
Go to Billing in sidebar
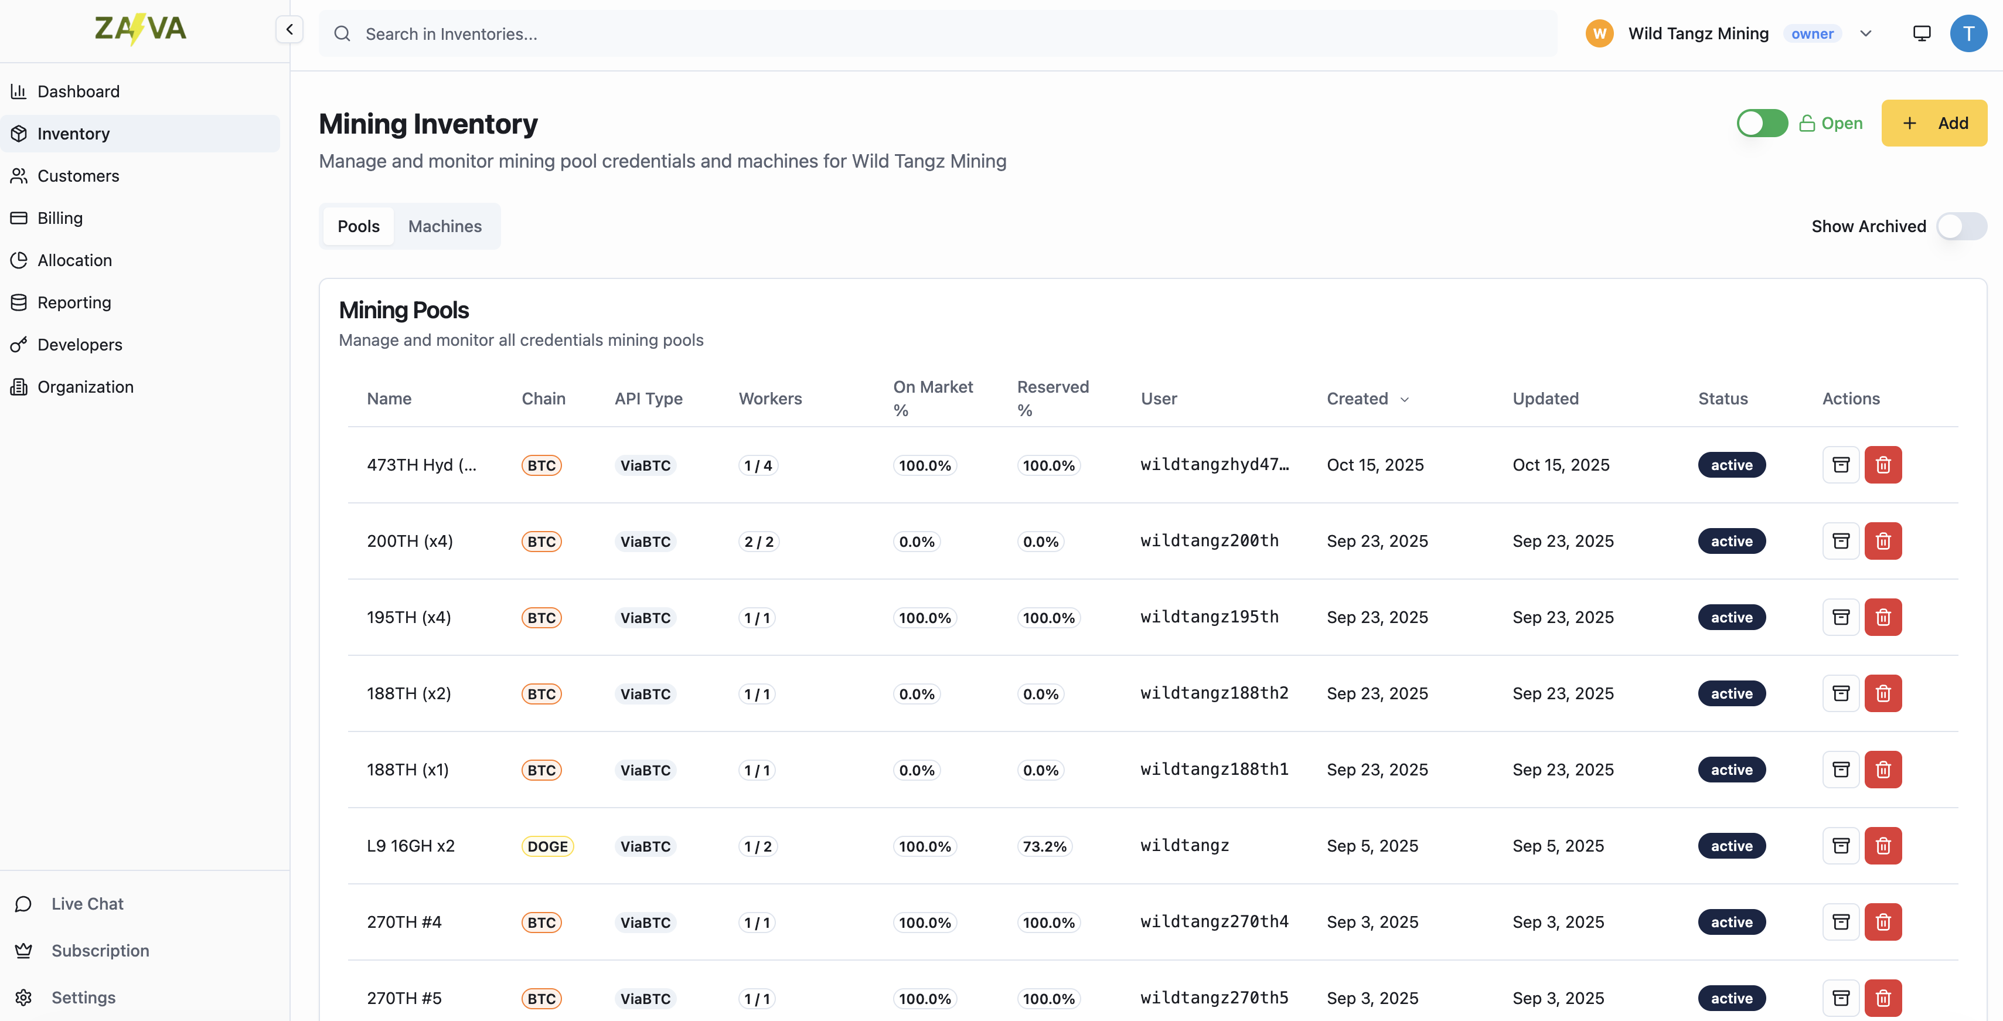point(60,217)
